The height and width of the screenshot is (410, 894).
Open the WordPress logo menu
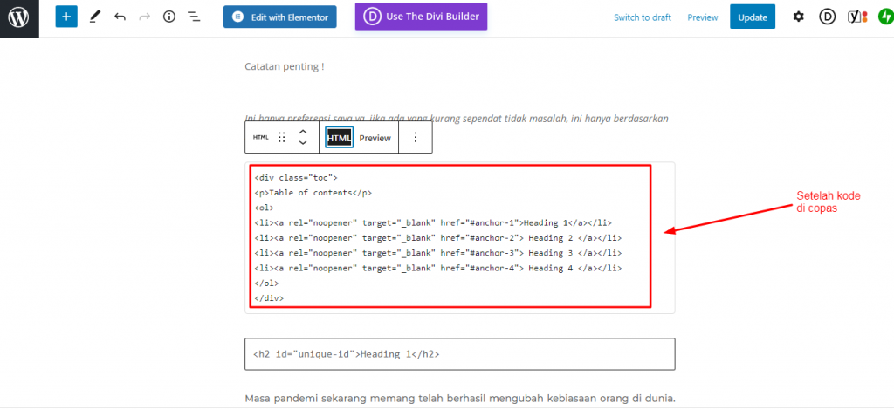coord(19,18)
